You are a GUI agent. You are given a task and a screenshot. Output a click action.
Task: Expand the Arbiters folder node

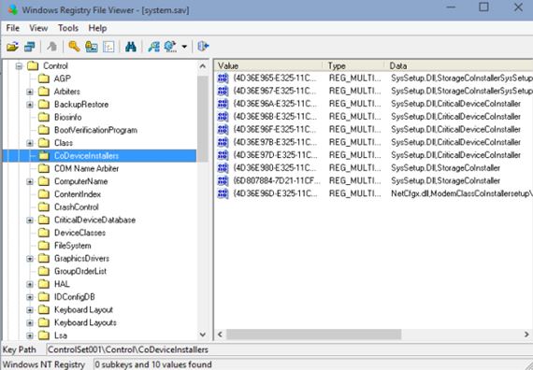pos(30,92)
